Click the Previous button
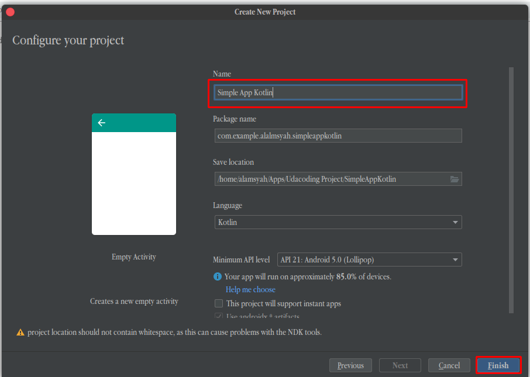The image size is (530, 377). click(350, 365)
